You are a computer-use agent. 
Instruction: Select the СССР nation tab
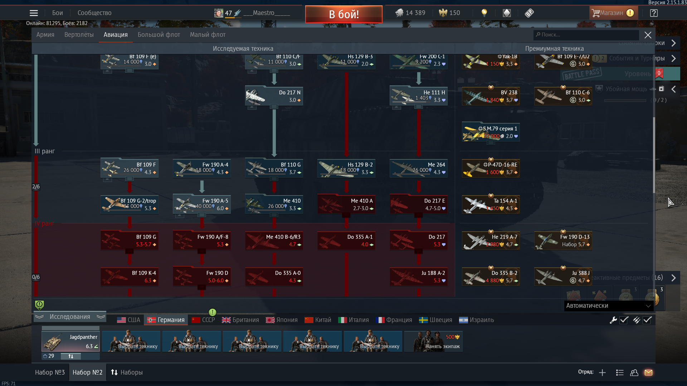pos(203,320)
